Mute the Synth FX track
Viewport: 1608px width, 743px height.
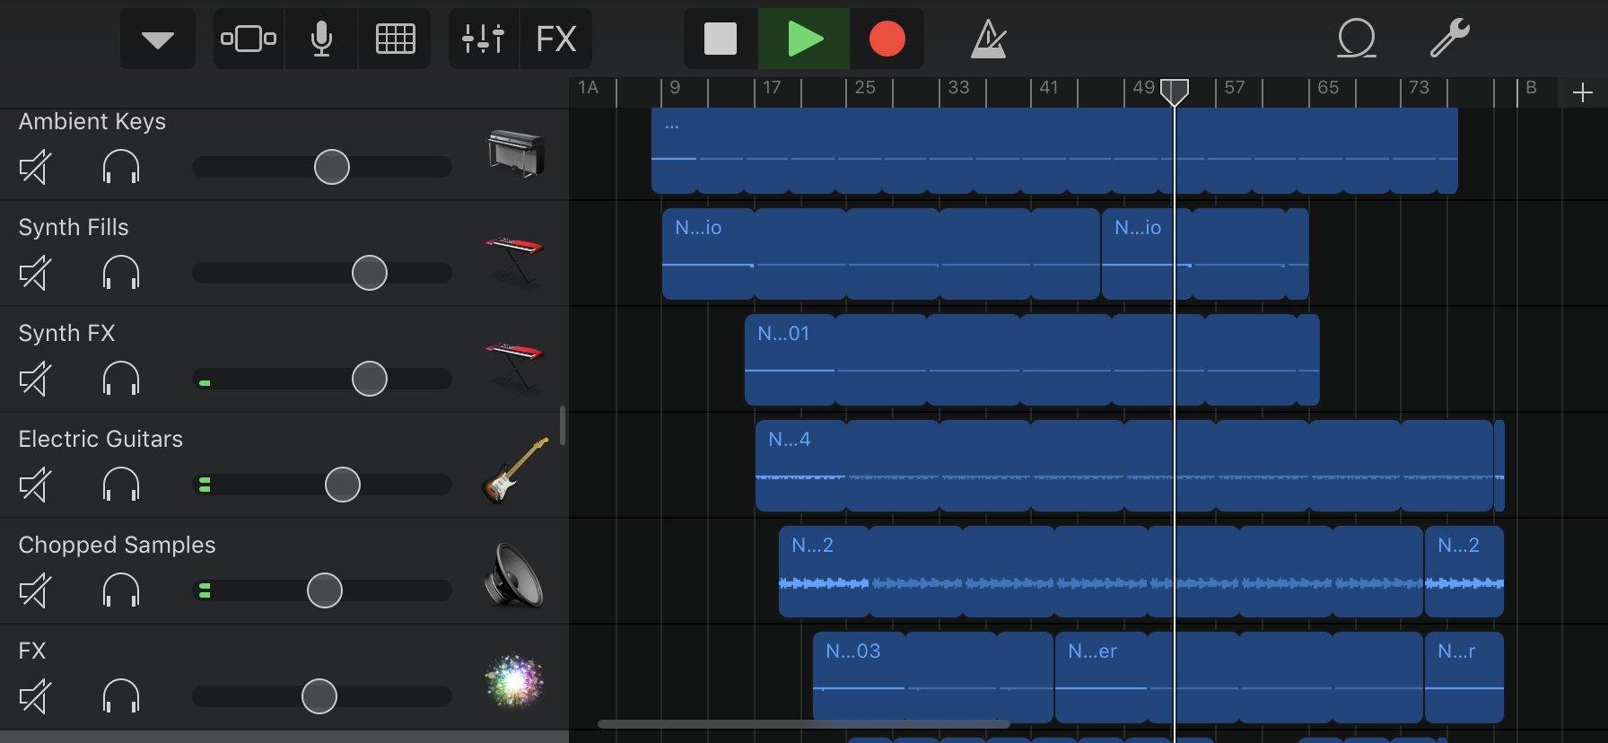coord(35,379)
